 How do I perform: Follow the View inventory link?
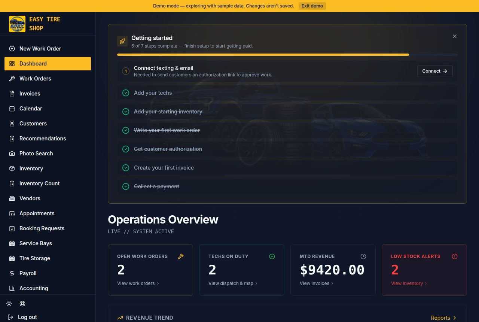409,283
